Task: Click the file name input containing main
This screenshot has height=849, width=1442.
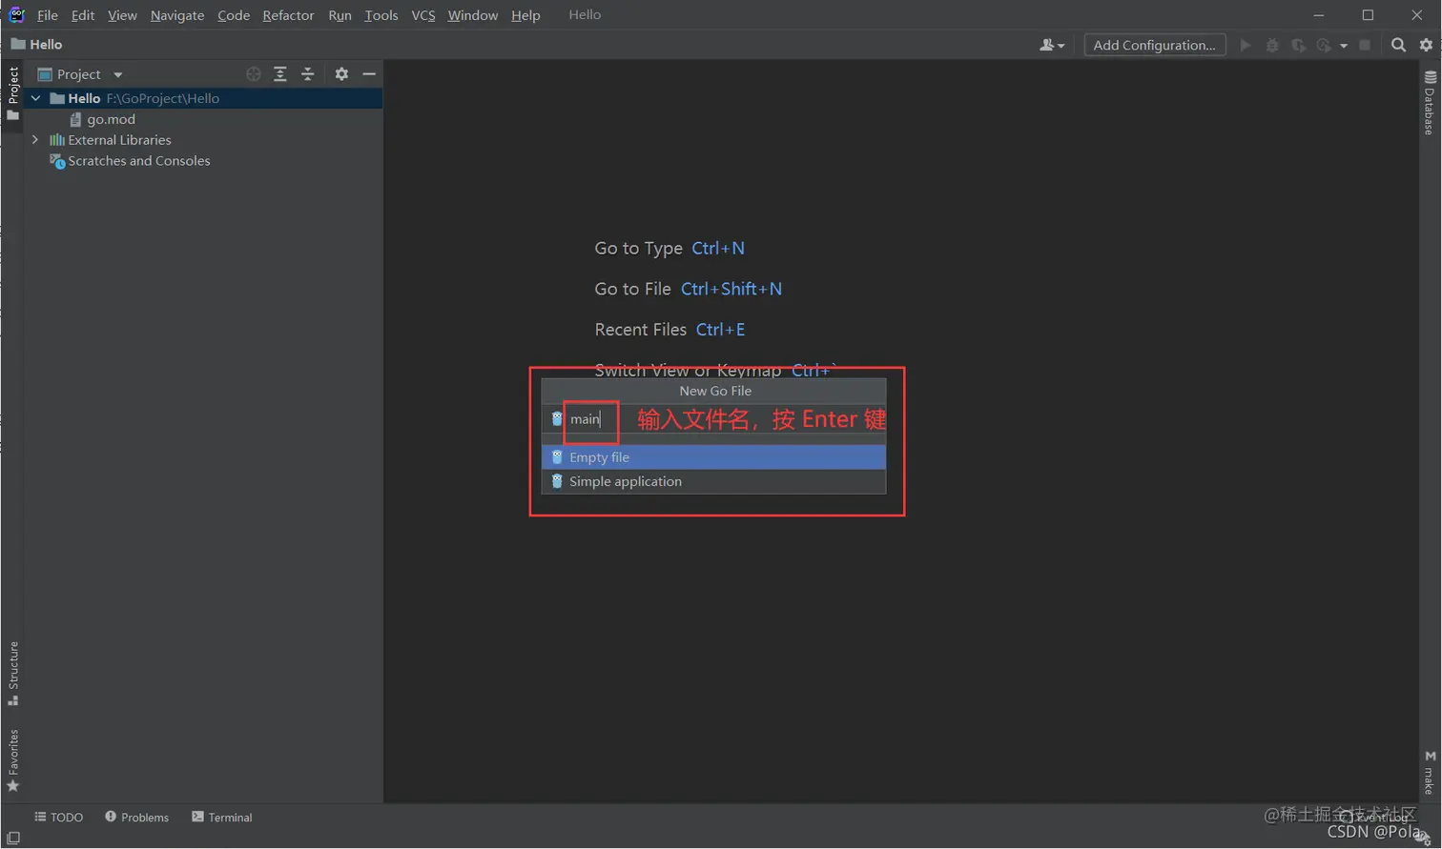Action: pos(715,419)
